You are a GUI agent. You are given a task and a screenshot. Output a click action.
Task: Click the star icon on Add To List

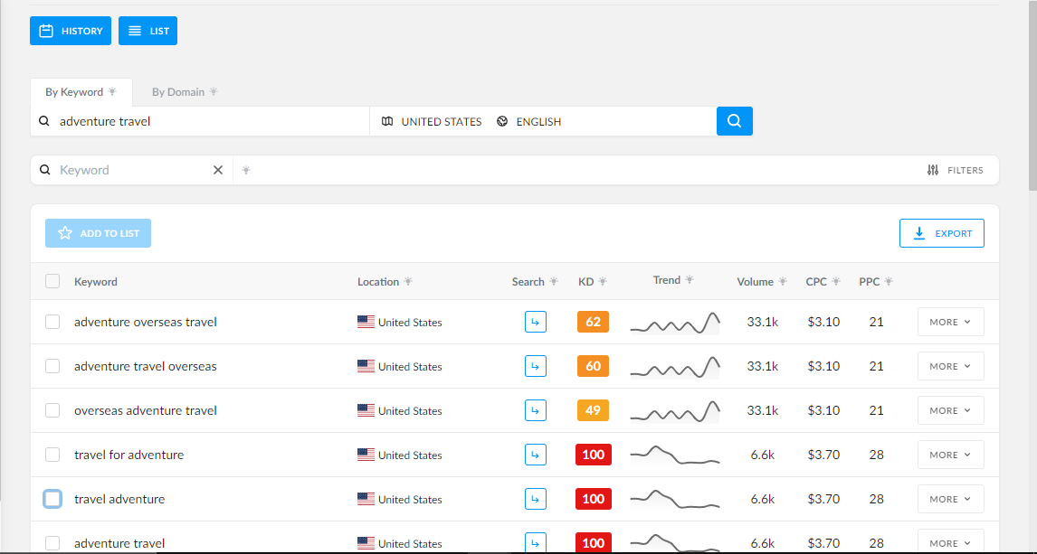[x=65, y=233]
